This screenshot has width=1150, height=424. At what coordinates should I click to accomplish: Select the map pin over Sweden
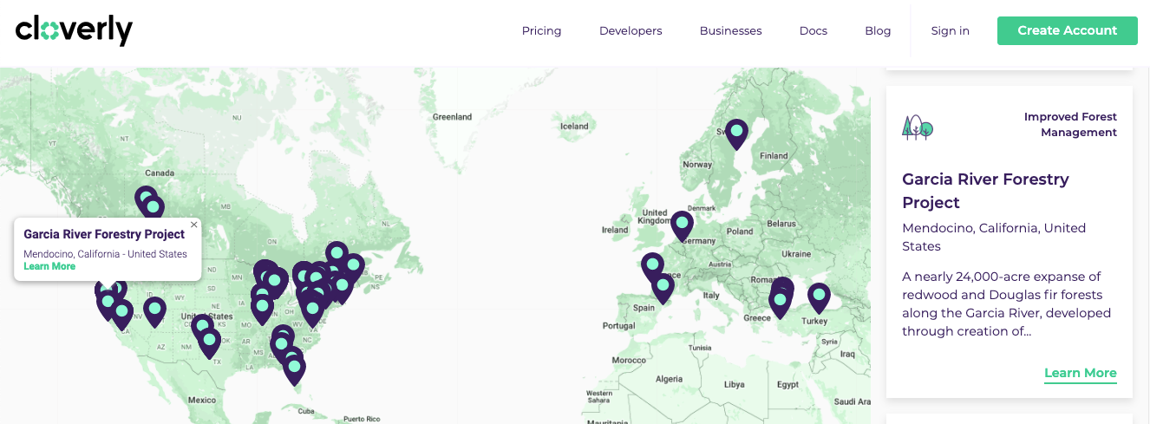point(736,134)
